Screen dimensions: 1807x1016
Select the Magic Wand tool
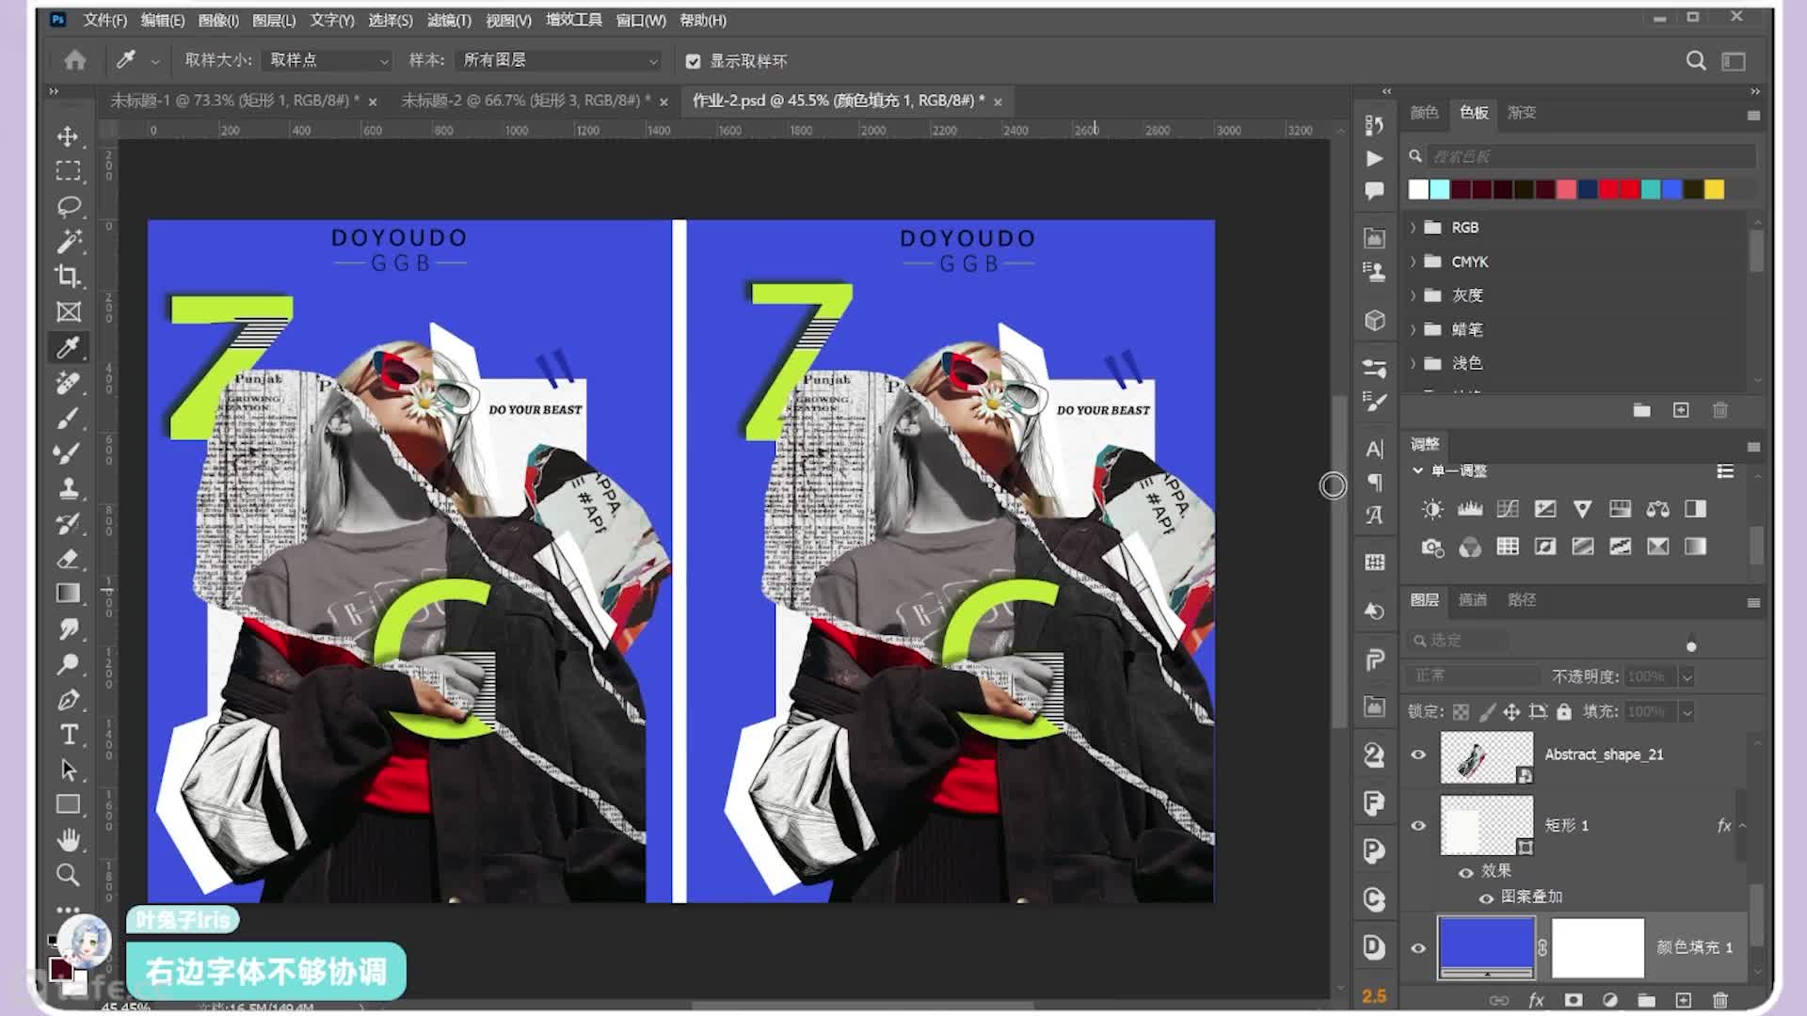click(68, 242)
